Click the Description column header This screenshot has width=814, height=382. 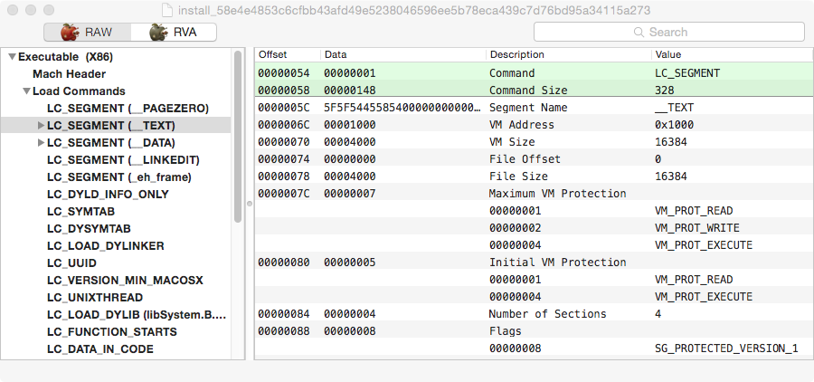[x=516, y=55]
